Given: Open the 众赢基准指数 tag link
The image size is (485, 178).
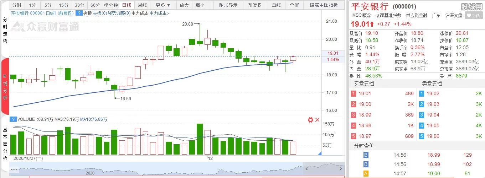Looking at the screenshot, I should pos(388,16).
